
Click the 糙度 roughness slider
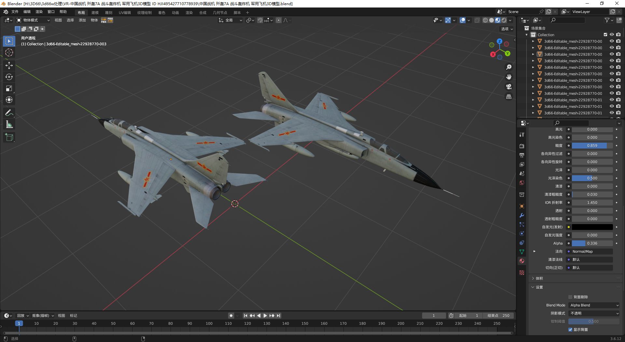point(592,146)
